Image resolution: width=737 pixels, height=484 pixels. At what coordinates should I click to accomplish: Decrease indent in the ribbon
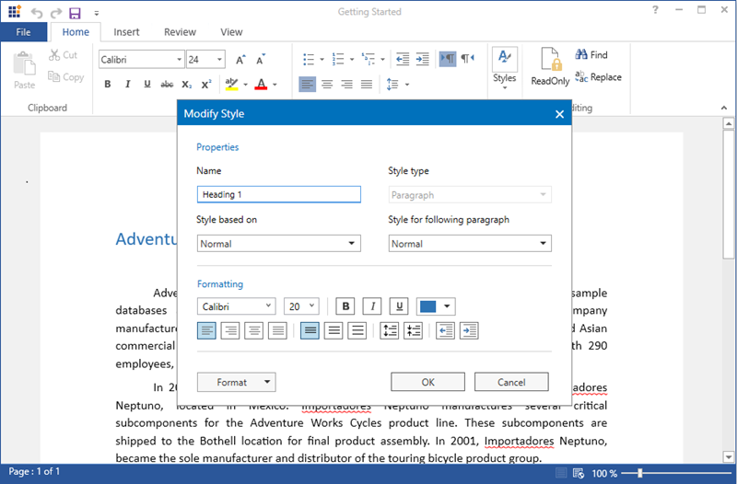403,59
